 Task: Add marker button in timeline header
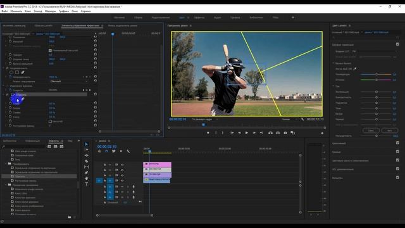tap(121, 151)
